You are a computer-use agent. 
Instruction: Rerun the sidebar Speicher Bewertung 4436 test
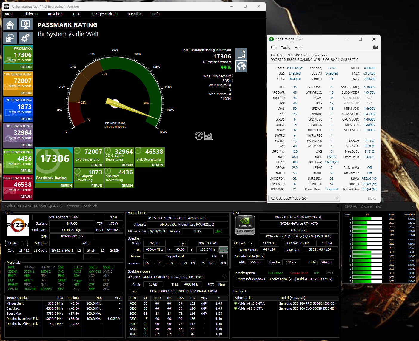tap(26, 171)
